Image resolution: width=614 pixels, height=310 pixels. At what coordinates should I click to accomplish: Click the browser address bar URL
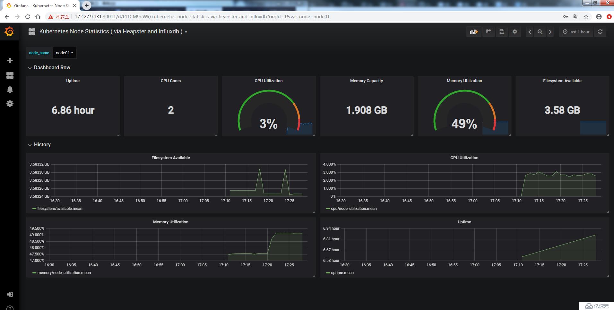(x=202, y=17)
